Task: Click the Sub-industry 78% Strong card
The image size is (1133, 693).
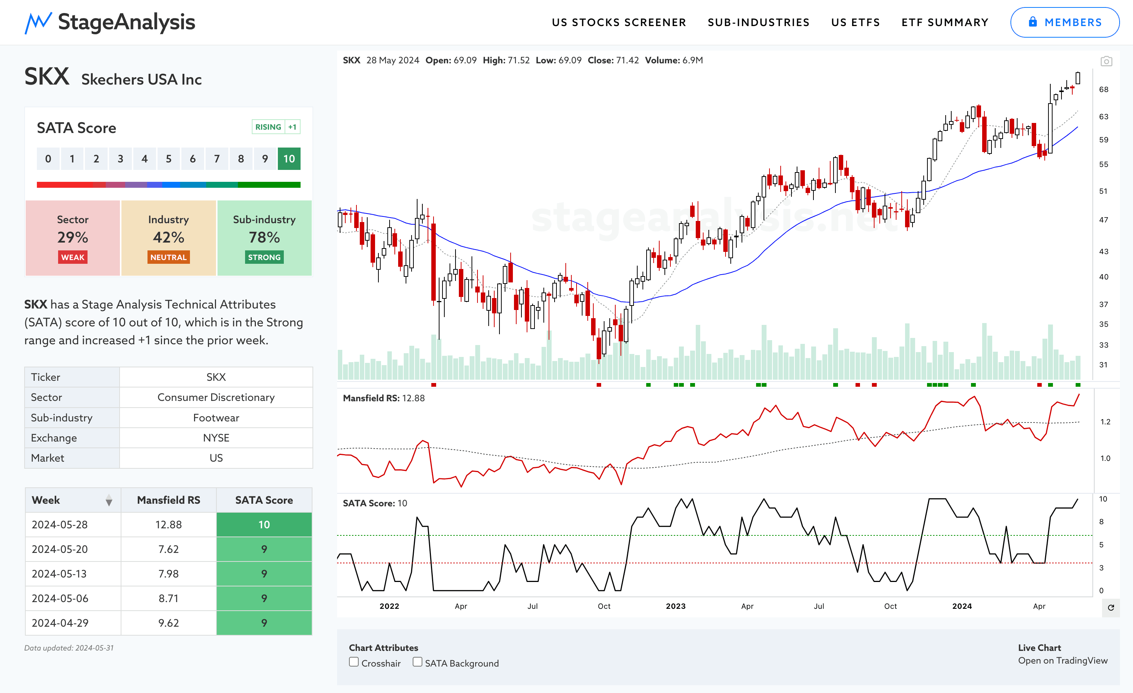Action: pyautogui.click(x=264, y=238)
